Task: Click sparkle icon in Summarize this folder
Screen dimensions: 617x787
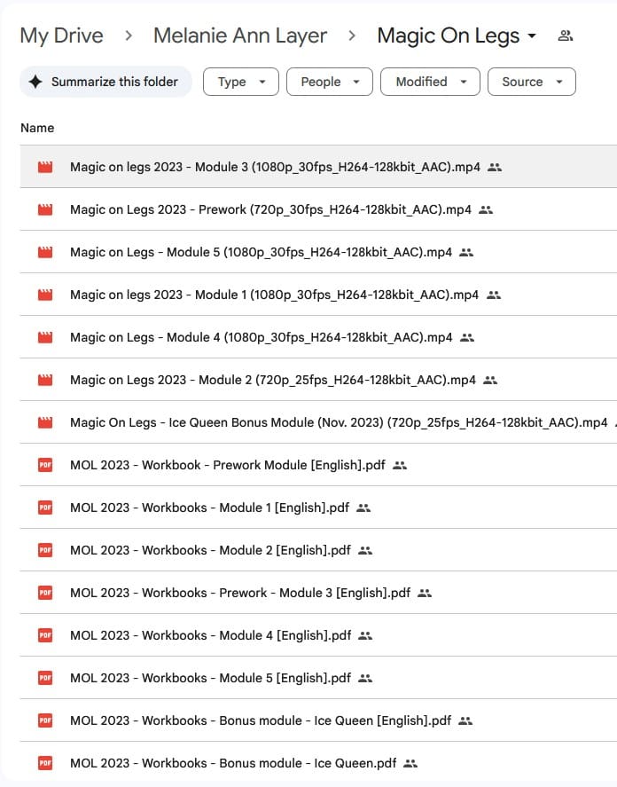Action: 35,82
